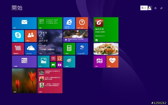Open the orange Help+Tips tile
The image size is (168, 105).
(82, 23)
